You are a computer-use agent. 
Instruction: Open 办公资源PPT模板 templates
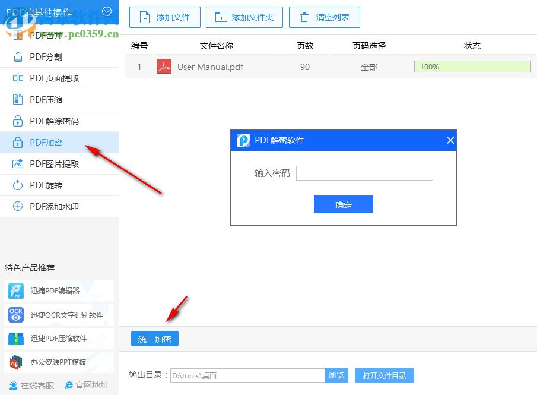point(59,363)
